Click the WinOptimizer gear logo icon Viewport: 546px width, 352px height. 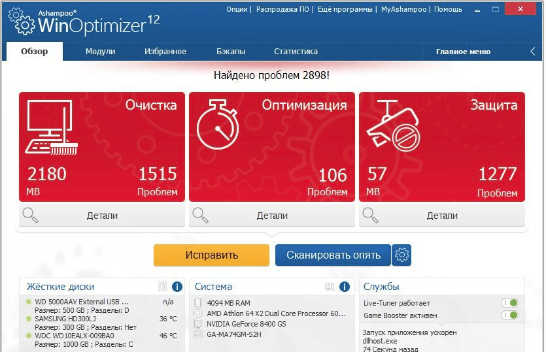coord(22,22)
